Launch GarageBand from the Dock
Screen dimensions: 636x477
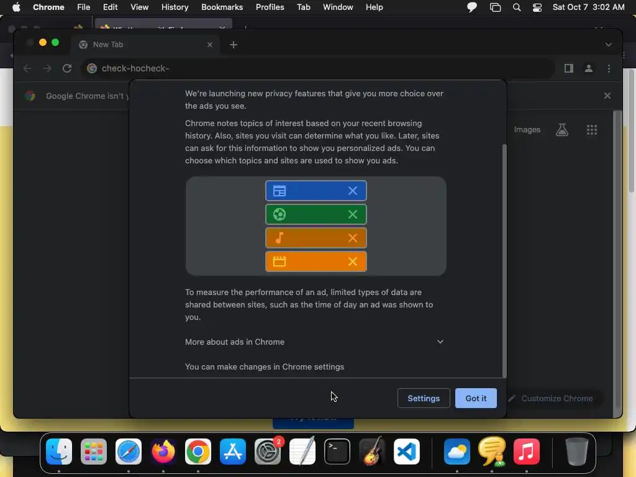click(x=372, y=451)
